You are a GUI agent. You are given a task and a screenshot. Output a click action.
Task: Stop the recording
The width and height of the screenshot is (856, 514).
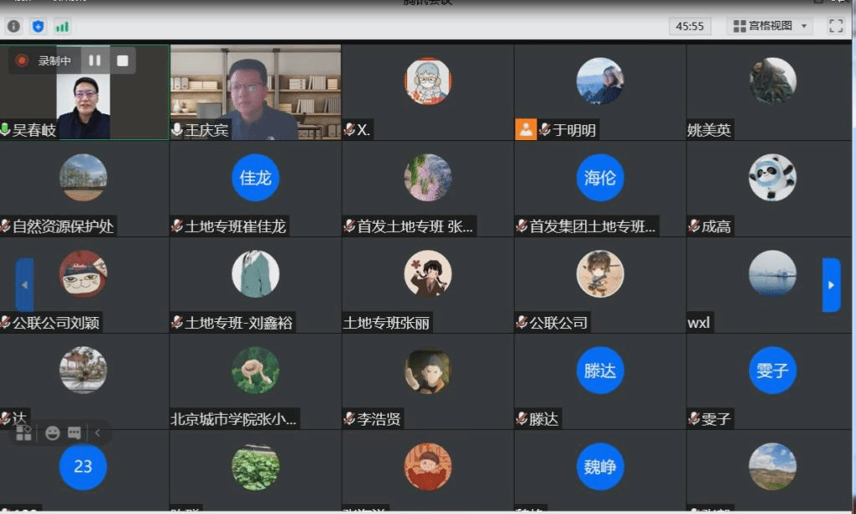pyautogui.click(x=123, y=61)
